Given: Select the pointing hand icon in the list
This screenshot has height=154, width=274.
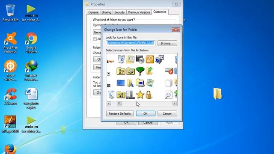Looking at the screenshot, I should [110, 61].
